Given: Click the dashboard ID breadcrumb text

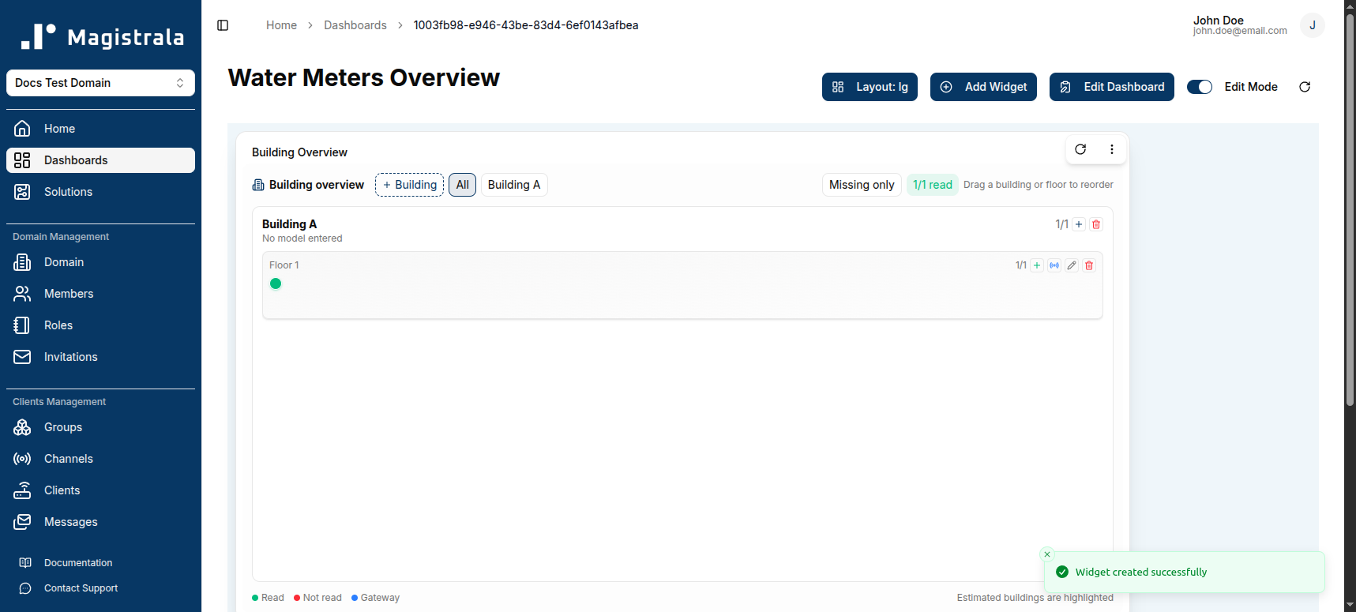Looking at the screenshot, I should (x=526, y=25).
